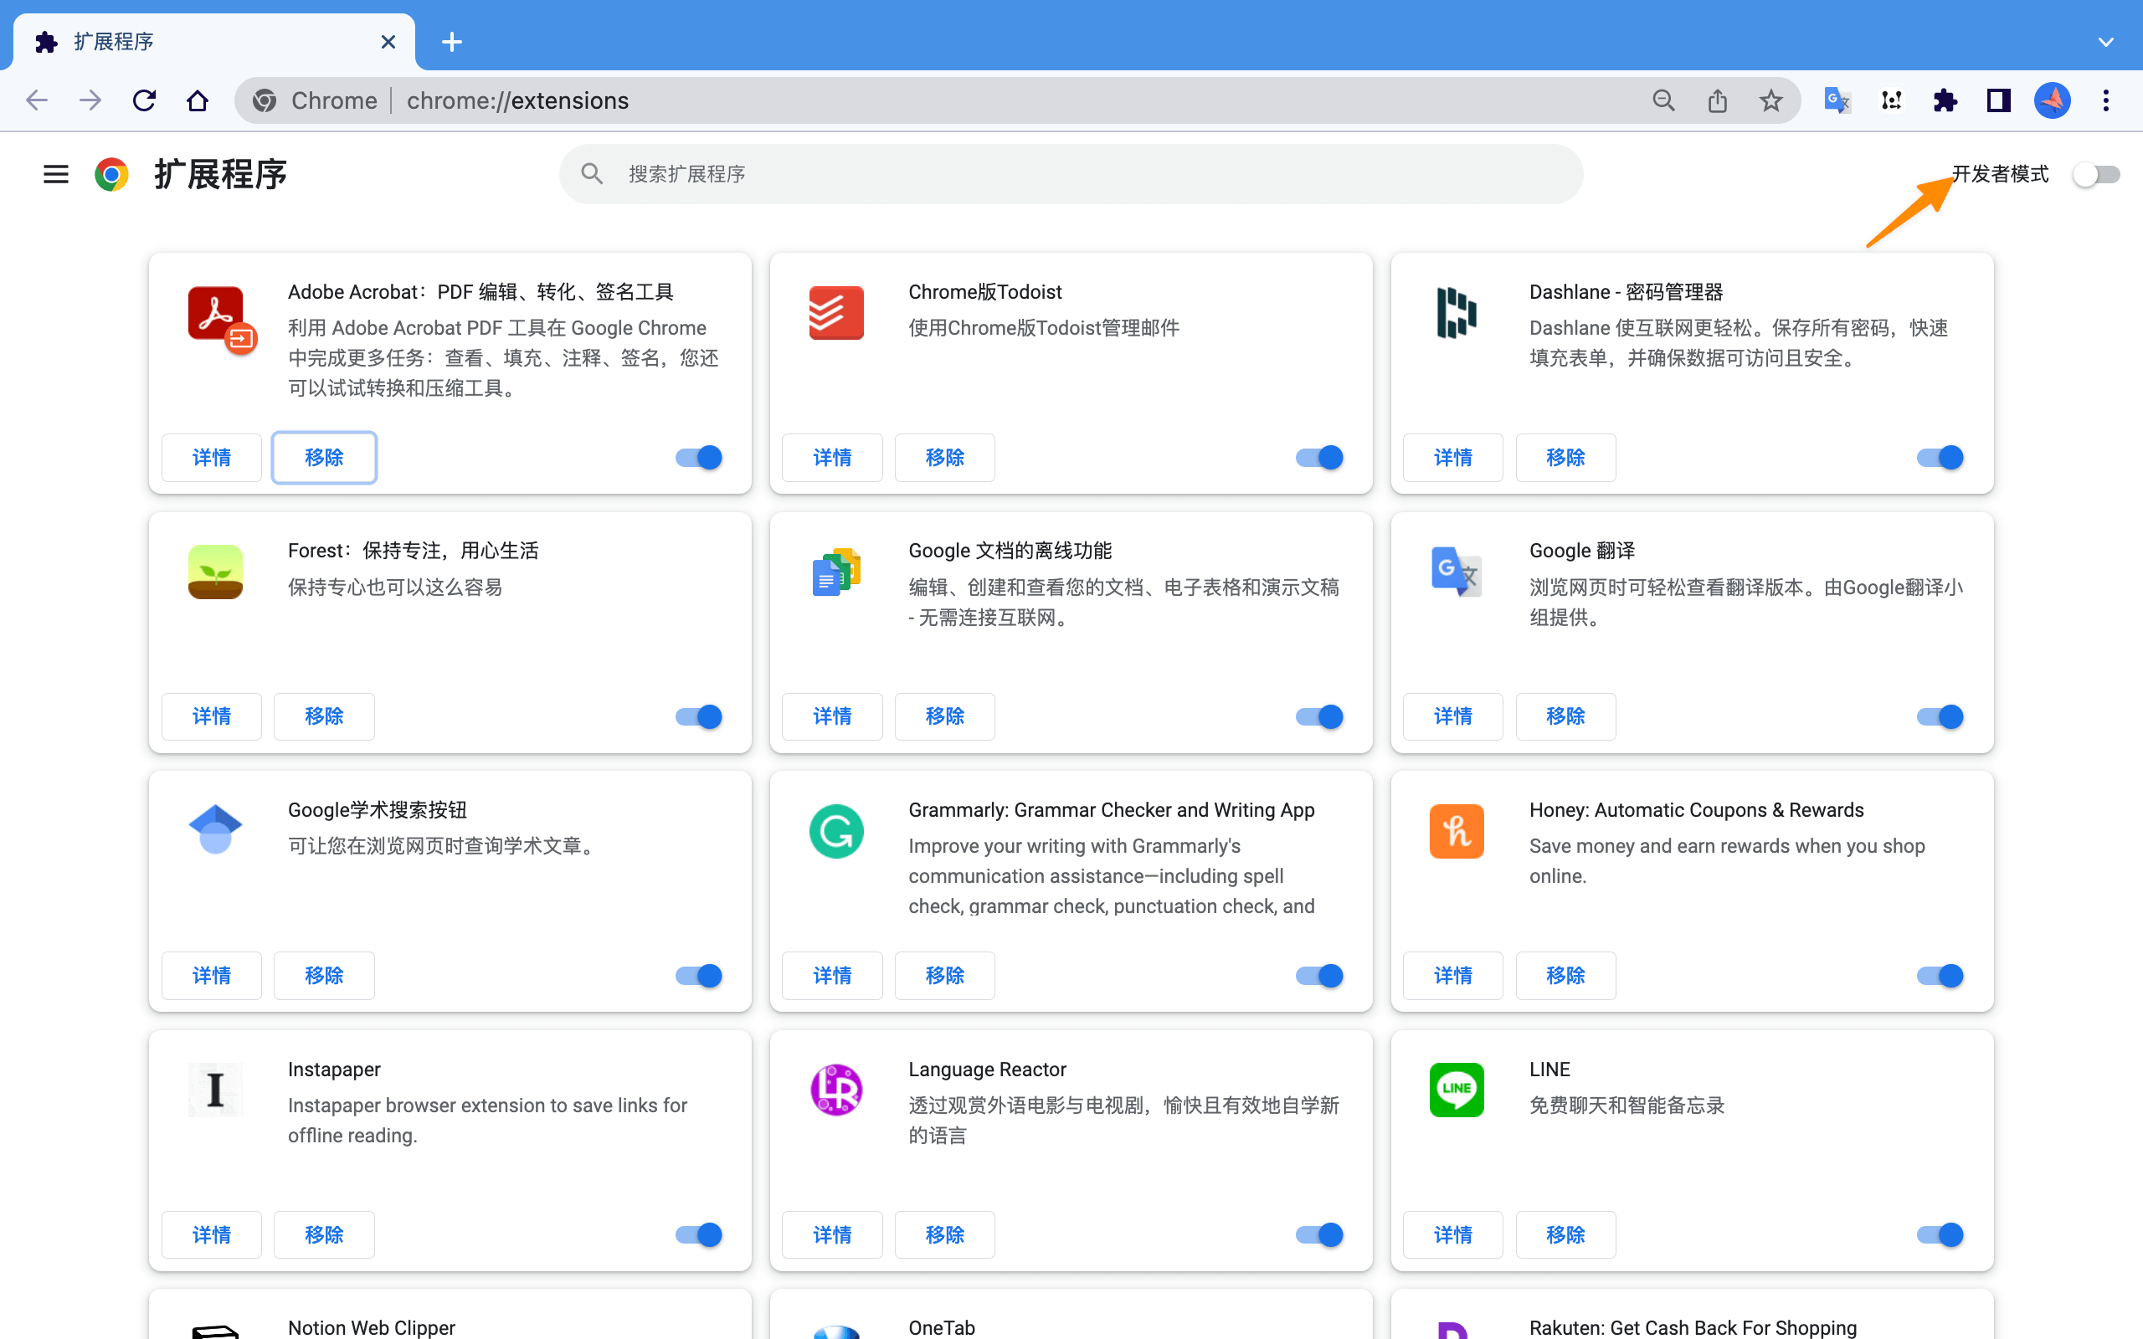
Task: Disable Grammarly extension toggle
Action: click(x=1319, y=975)
